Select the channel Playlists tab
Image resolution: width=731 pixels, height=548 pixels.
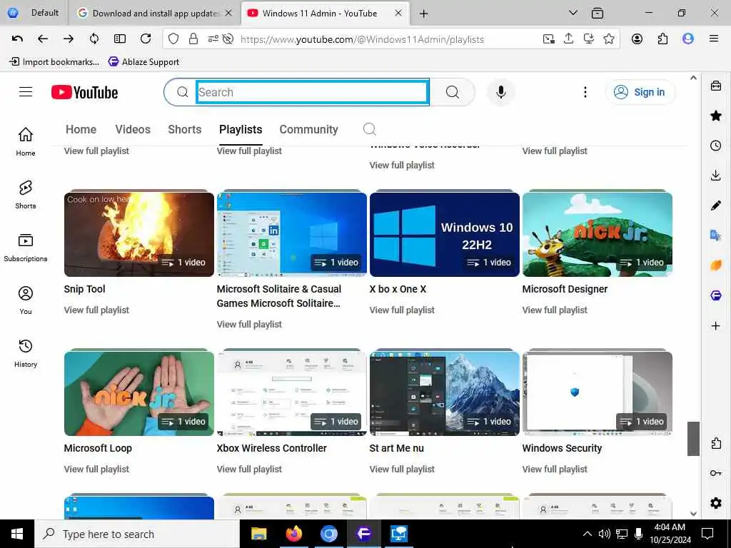241,129
